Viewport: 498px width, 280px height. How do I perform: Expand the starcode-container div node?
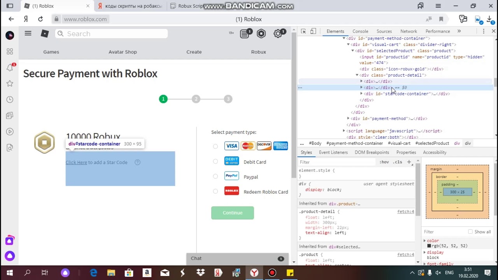[x=361, y=94]
